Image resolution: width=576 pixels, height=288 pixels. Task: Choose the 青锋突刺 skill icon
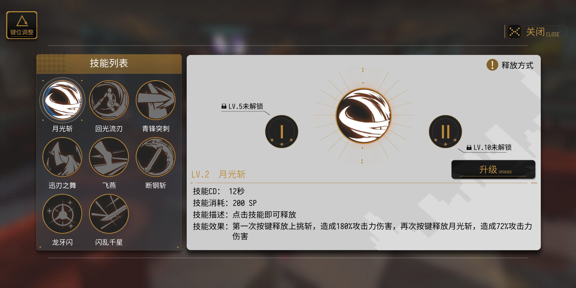pyautogui.click(x=155, y=100)
